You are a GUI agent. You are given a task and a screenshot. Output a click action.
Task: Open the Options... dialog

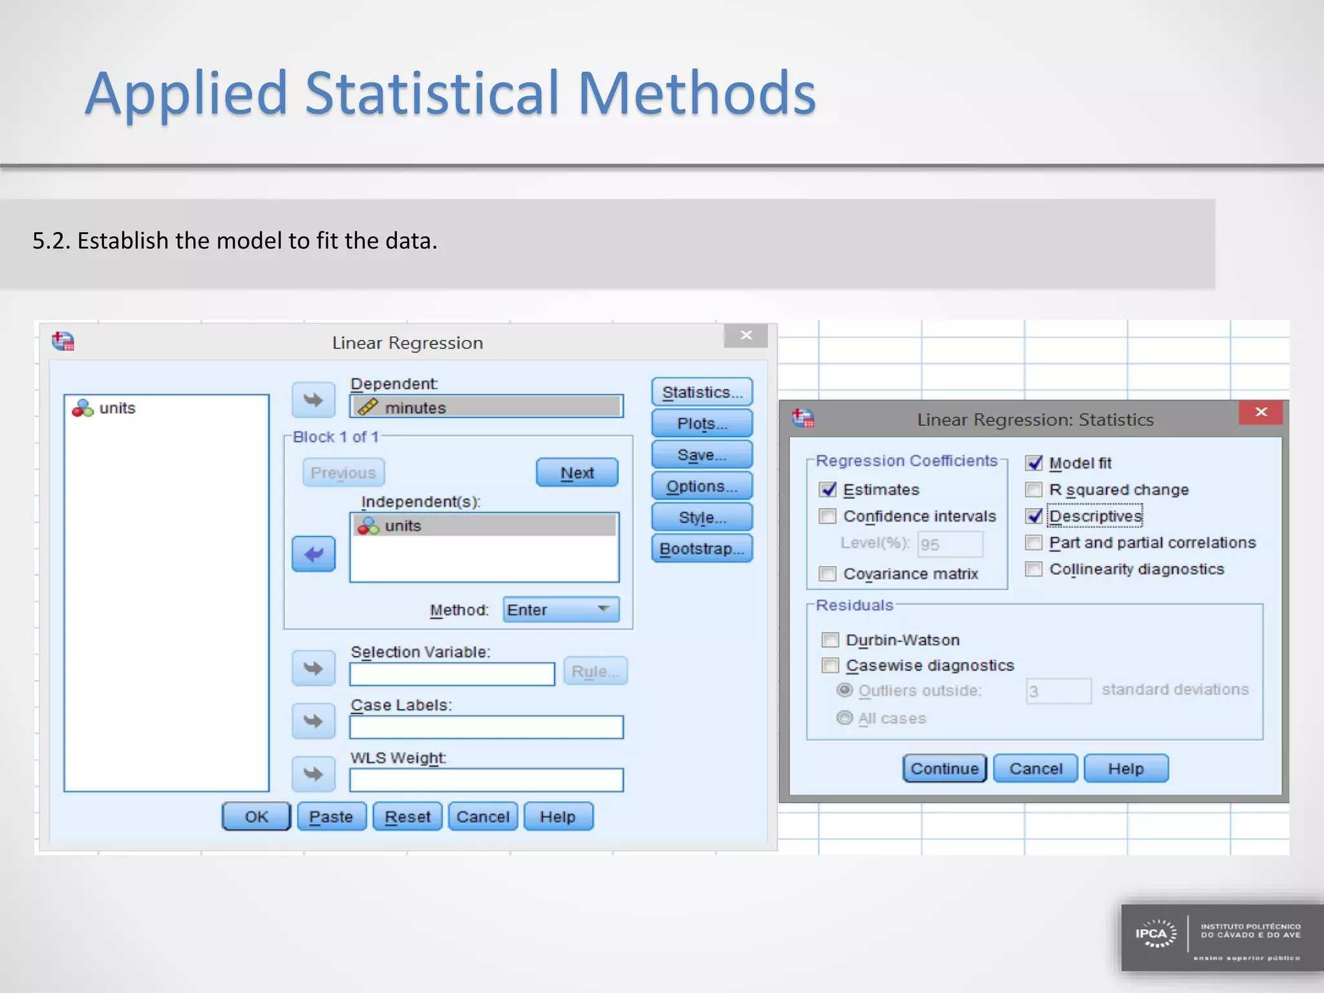coord(702,486)
